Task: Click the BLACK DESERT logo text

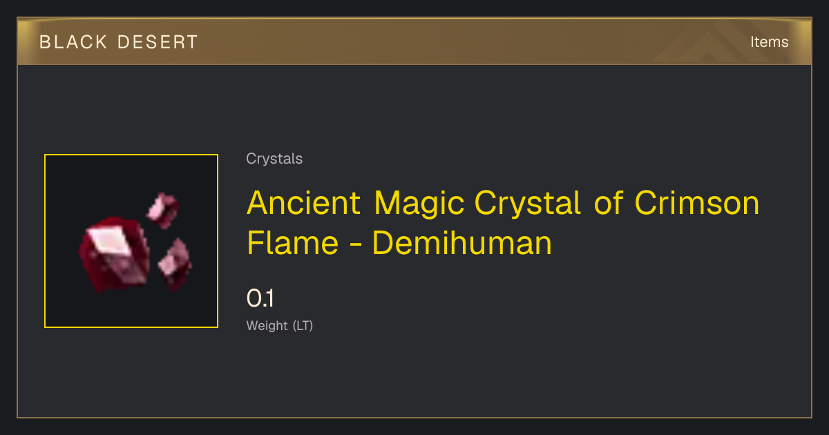Action: pos(119,42)
